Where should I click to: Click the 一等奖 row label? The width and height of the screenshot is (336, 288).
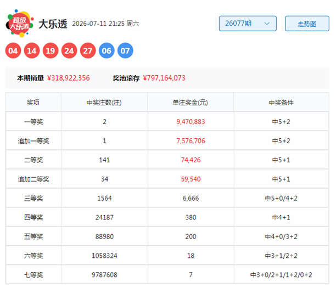pyautogui.click(x=33, y=122)
